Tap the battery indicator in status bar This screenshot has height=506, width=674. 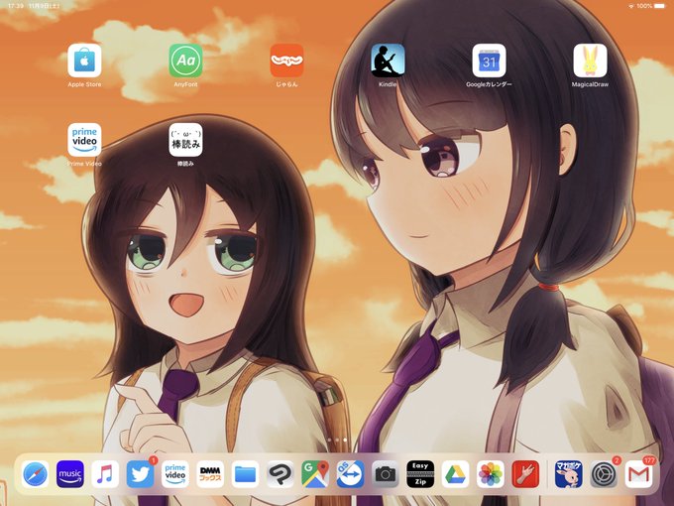(659, 6)
